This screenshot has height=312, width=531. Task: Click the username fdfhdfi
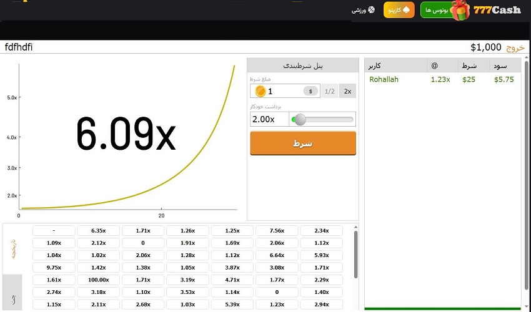[x=19, y=47]
